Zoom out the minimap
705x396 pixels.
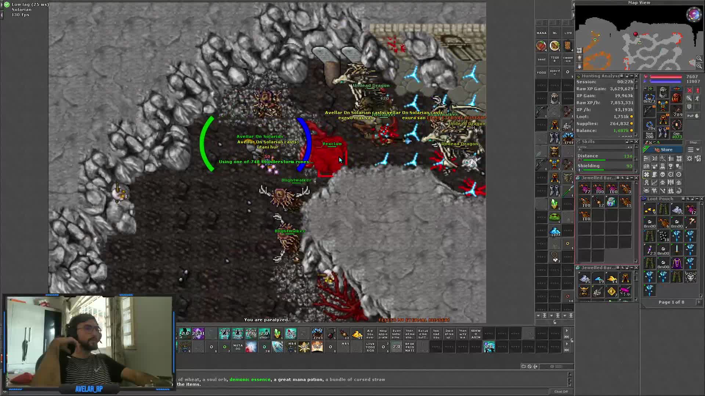[699, 58]
